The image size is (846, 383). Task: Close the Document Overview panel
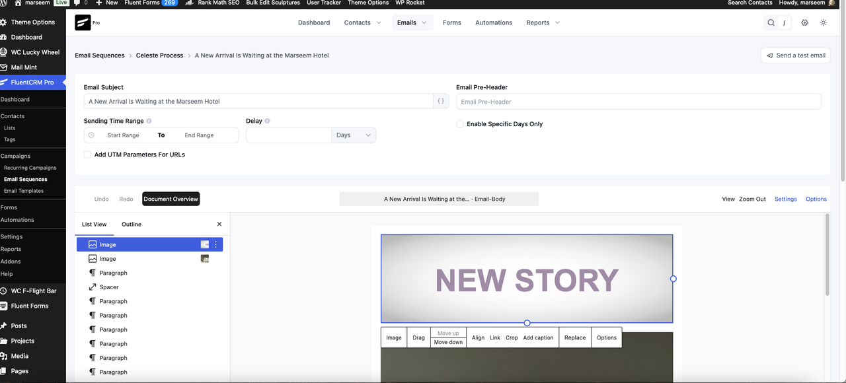pyautogui.click(x=219, y=225)
